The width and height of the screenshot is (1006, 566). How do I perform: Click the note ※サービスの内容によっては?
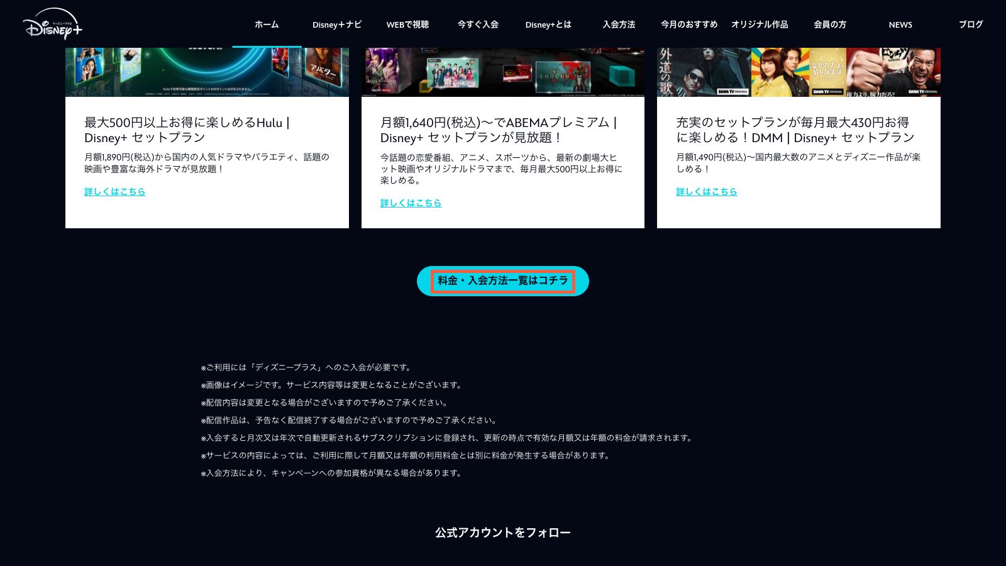pos(407,455)
